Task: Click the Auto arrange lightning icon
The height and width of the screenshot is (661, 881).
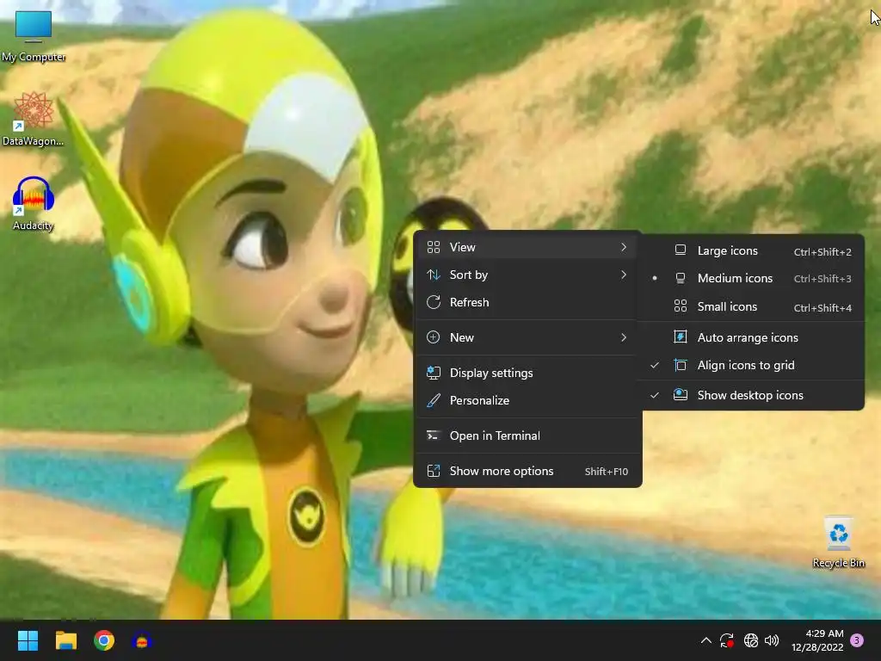Action: (681, 337)
